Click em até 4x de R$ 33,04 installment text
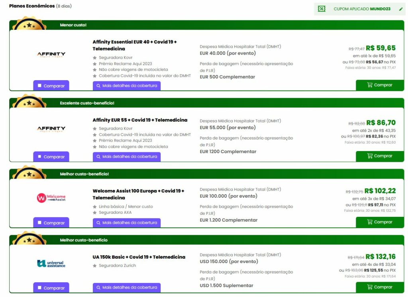The width and height of the screenshot is (408, 297). pos(374,264)
